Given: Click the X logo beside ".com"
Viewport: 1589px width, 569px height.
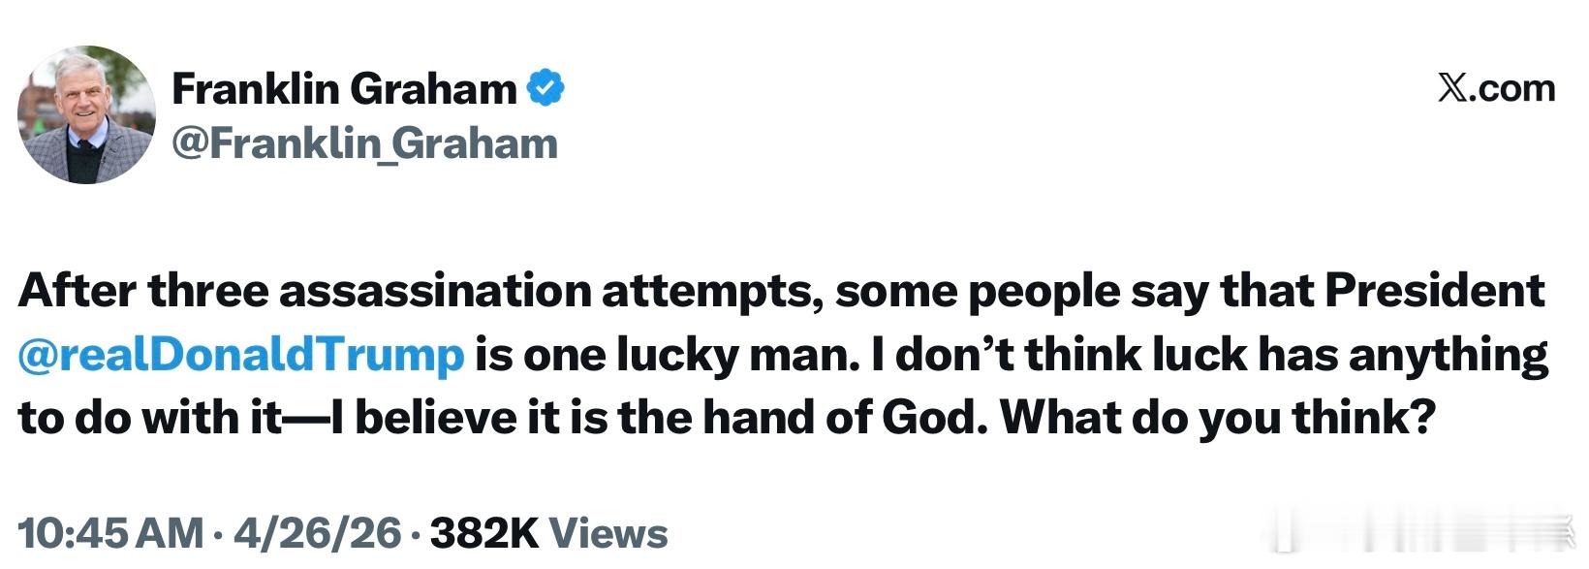Looking at the screenshot, I should tap(1450, 89).
